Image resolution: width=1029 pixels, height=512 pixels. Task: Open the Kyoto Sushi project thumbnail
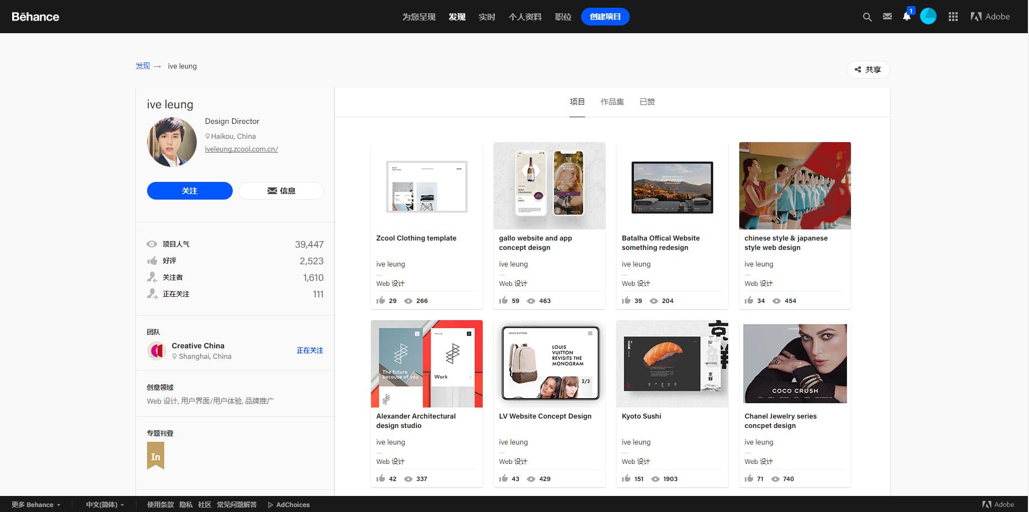pyautogui.click(x=672, y=364)
